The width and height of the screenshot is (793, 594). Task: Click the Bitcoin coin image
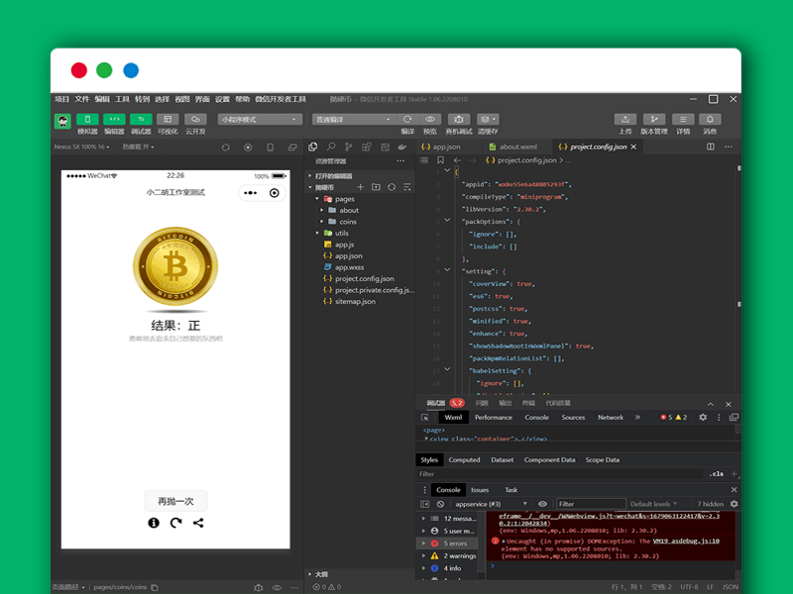pyautogui.click(x=175, y=266)
